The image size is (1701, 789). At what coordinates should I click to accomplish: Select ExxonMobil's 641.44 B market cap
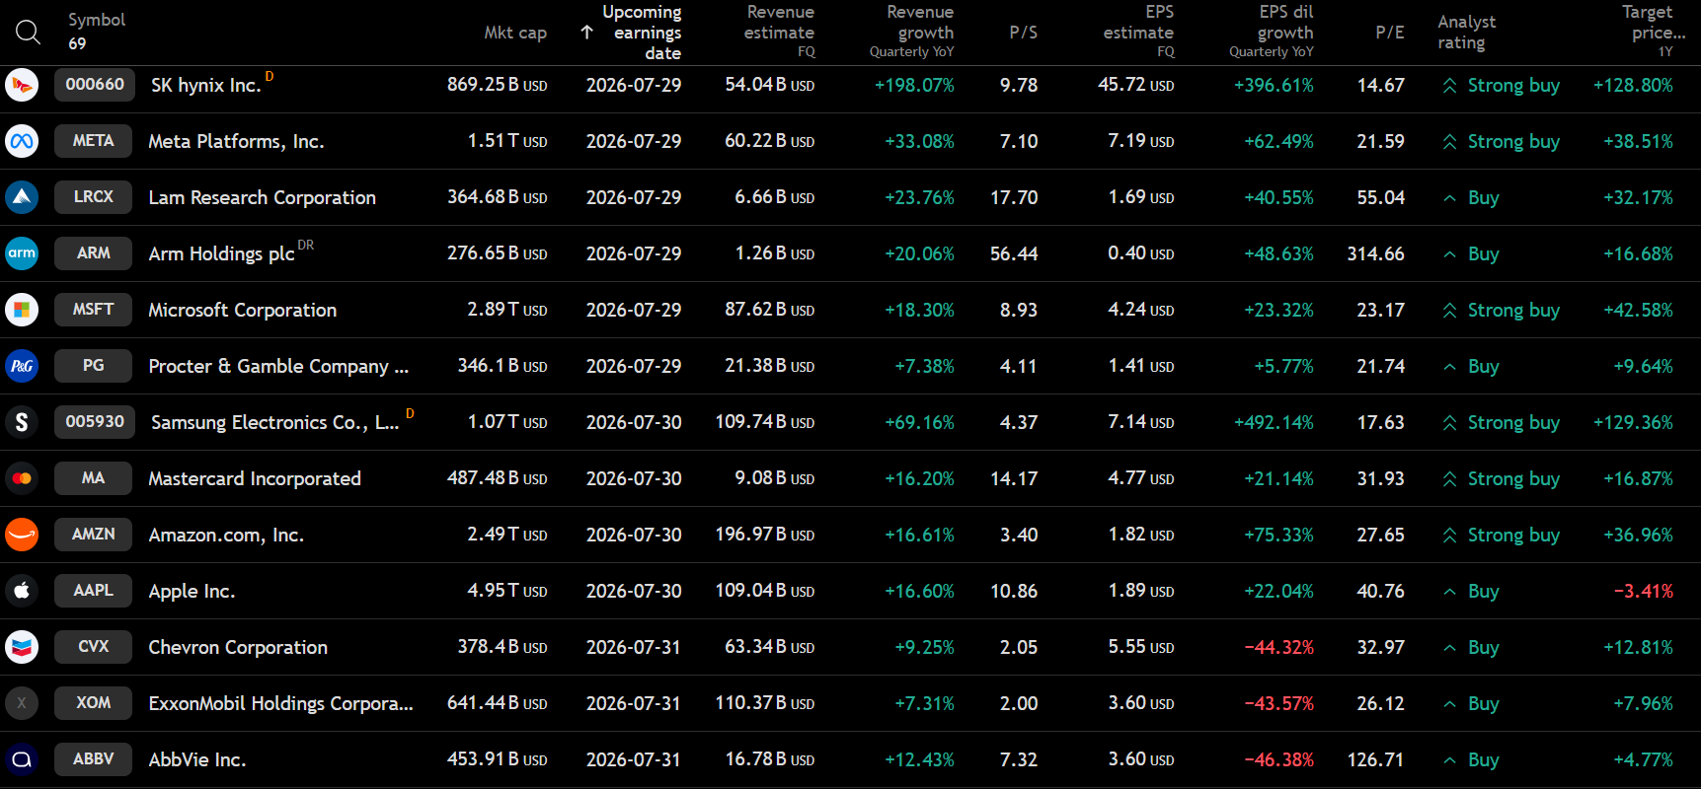(x=497, y=704)
